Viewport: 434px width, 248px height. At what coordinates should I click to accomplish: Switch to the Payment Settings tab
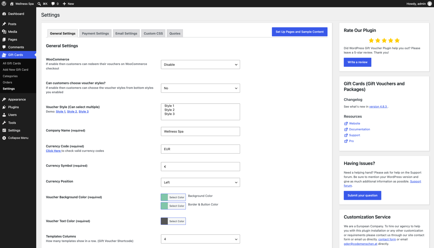95,33
